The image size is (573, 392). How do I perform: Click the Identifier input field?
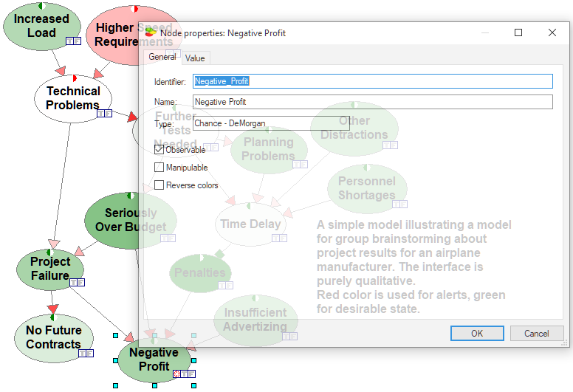point(373,81)
